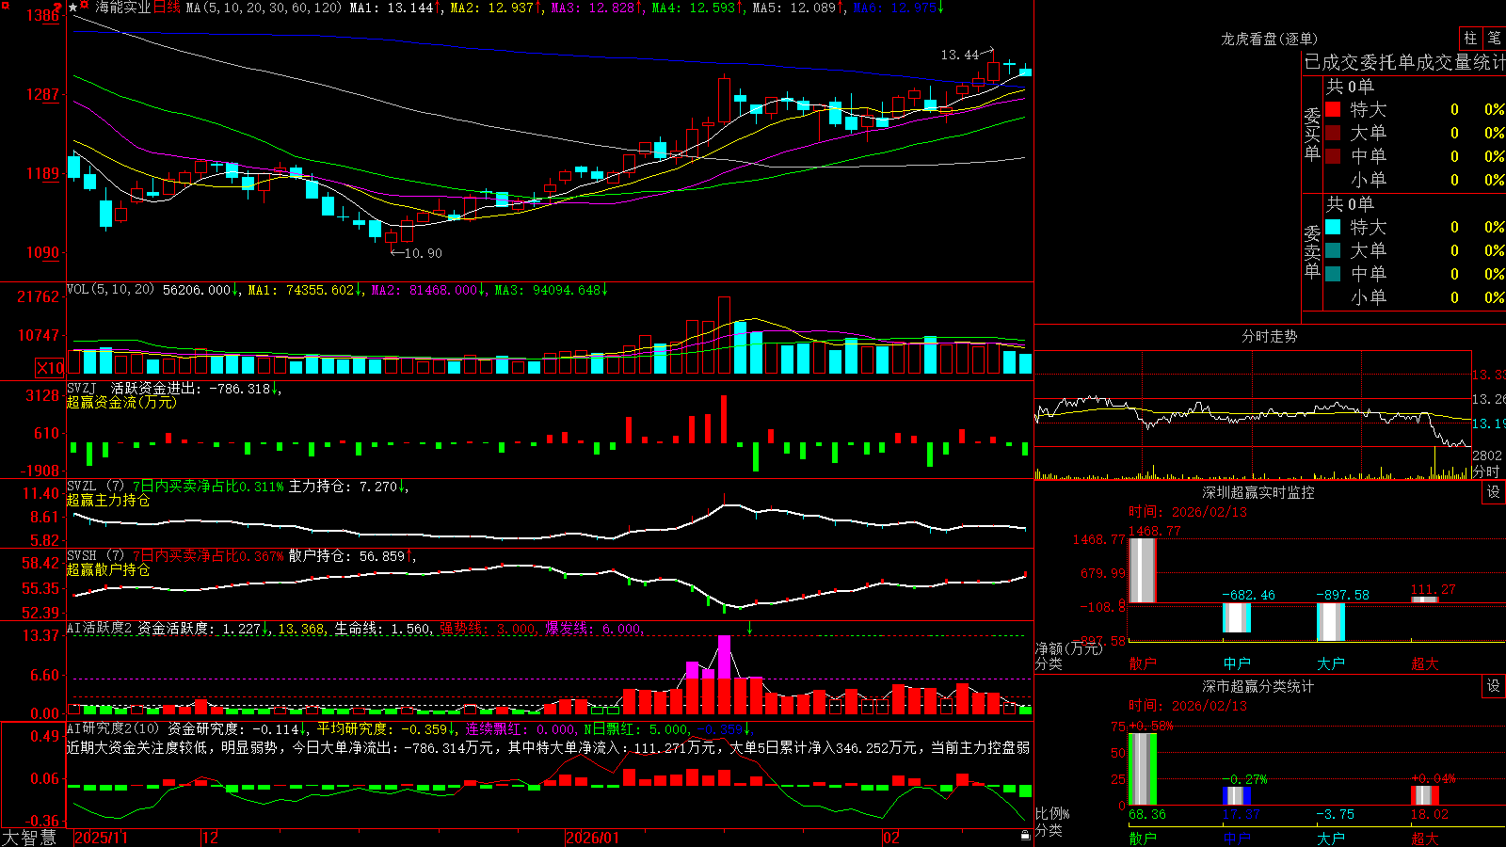Click the 分时走势 panel title
The width and height of the screenshot is (1506, 847).
pyautogui.click(x=1269, y=336)
